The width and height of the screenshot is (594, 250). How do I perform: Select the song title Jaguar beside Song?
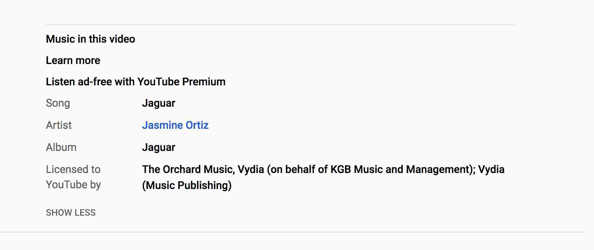[x=158, y=103]
